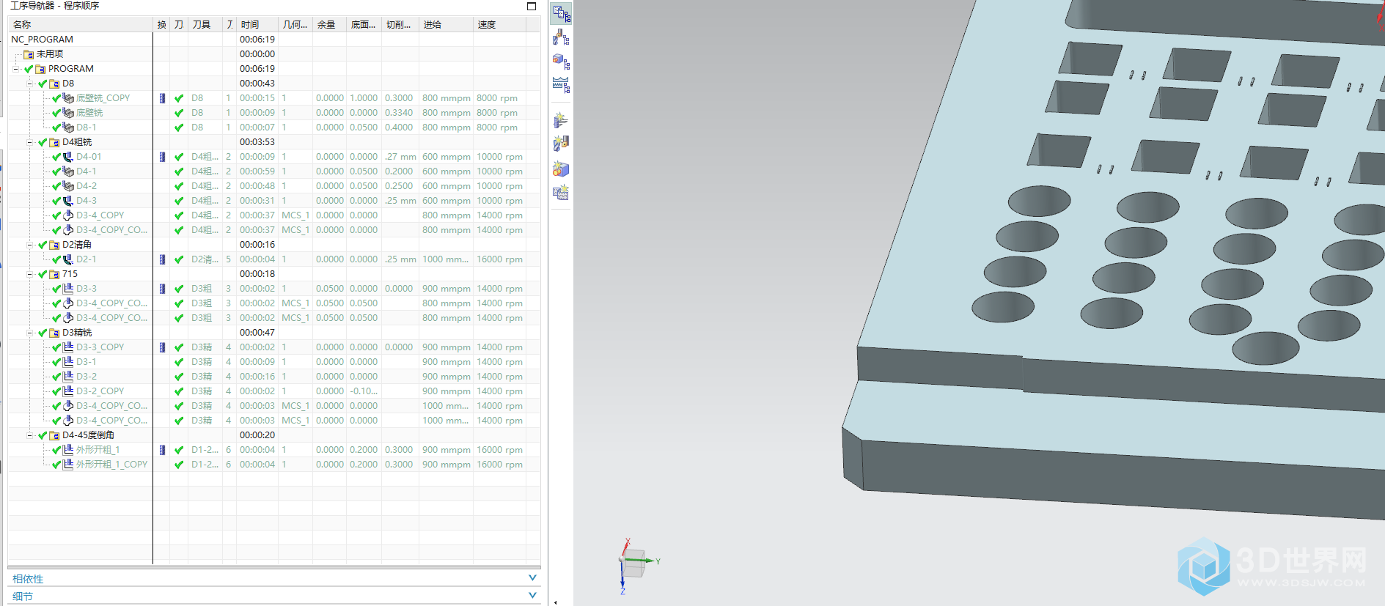Click the operation icon beside D3-2_COPY

[x=68, y=391]
